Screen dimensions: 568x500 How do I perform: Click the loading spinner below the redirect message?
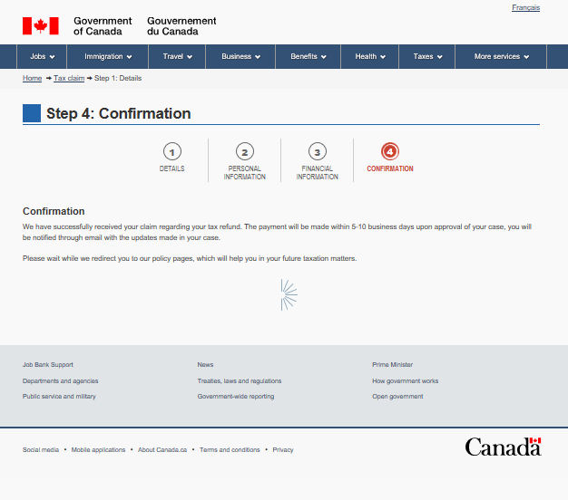(289, 294)
